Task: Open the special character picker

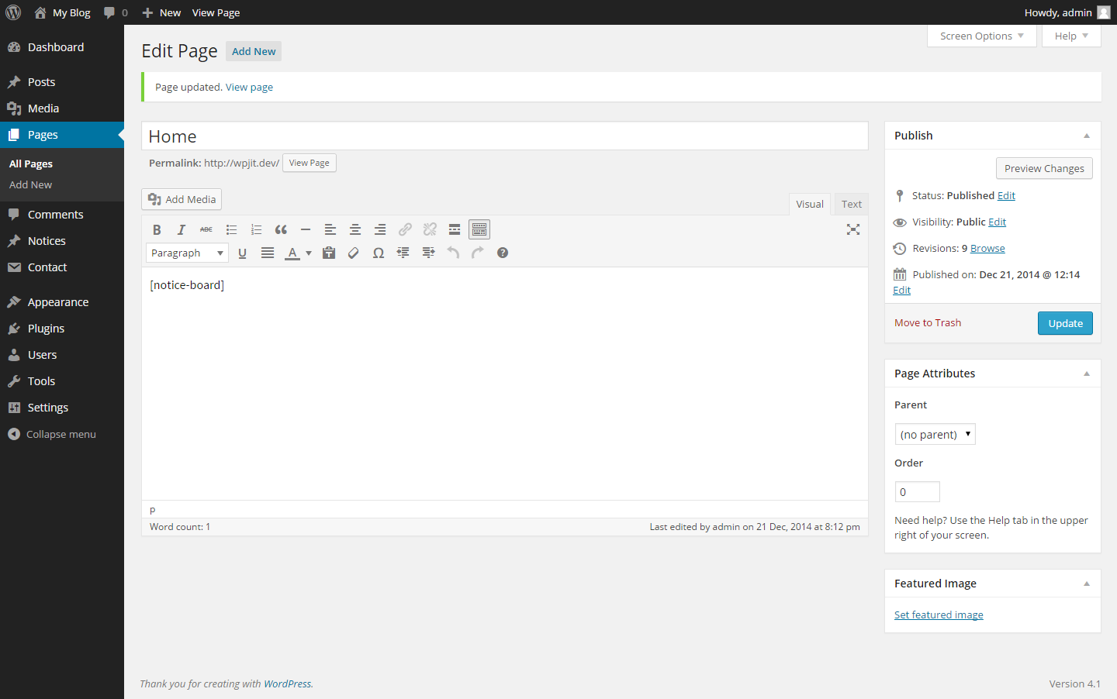Action: 379,253
